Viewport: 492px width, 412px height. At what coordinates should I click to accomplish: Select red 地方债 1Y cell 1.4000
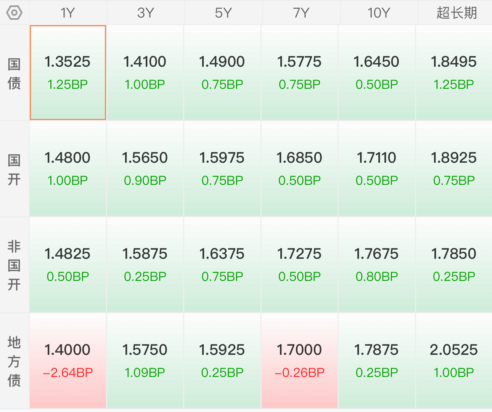68,361
